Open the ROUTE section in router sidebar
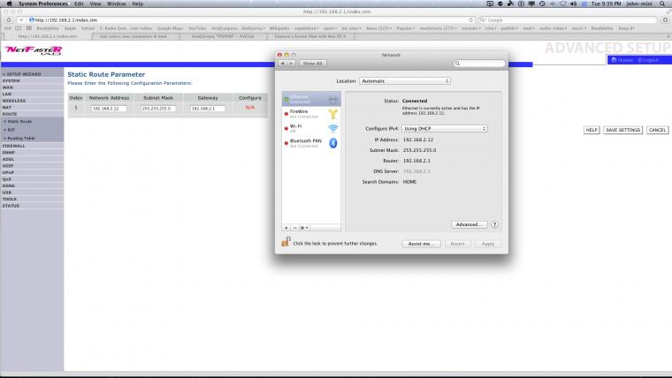Screen dimensions: 672x378 click(10, 114)
